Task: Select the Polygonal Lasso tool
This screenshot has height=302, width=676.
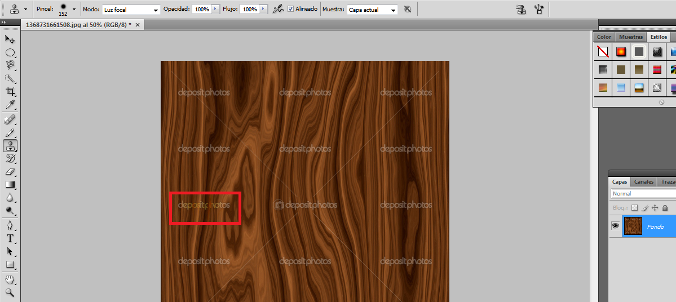Action: pyautogui.click(x=10, y=65)
